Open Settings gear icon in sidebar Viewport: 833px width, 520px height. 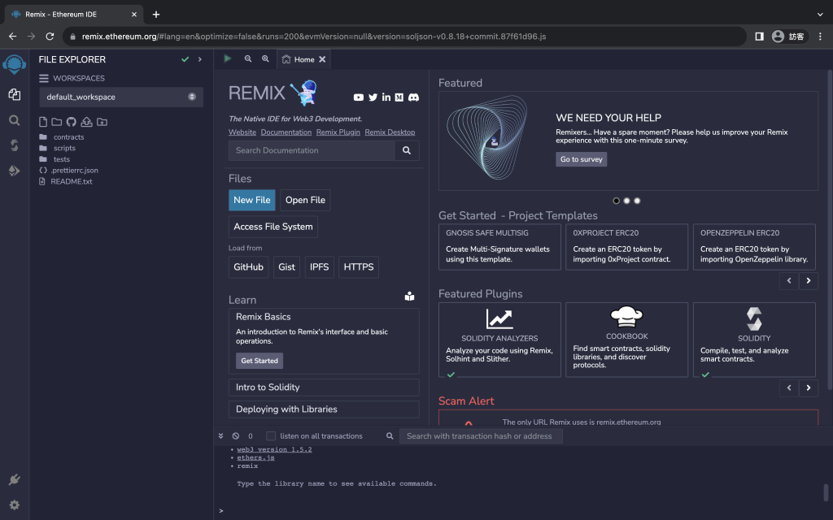(15, 505)
